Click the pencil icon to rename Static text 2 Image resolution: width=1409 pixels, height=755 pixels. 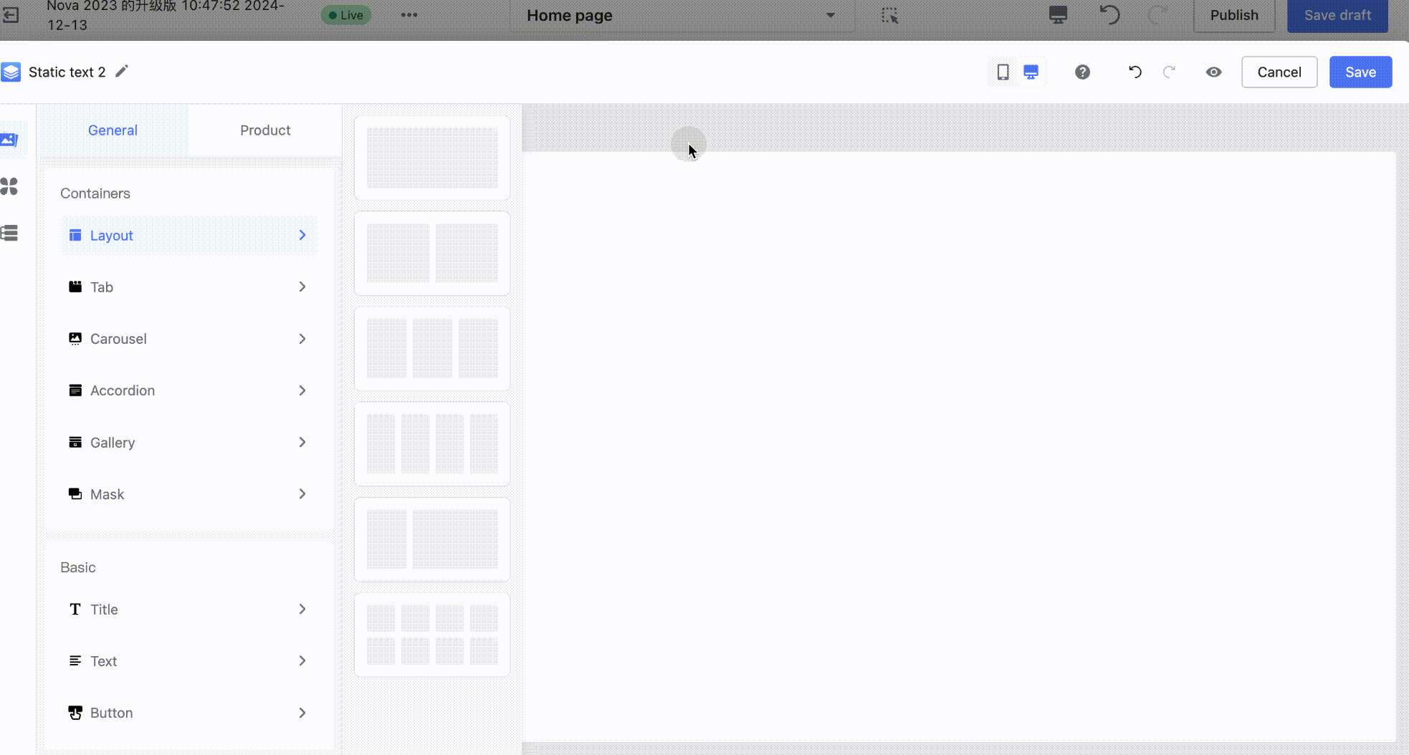tap(122, 71)
